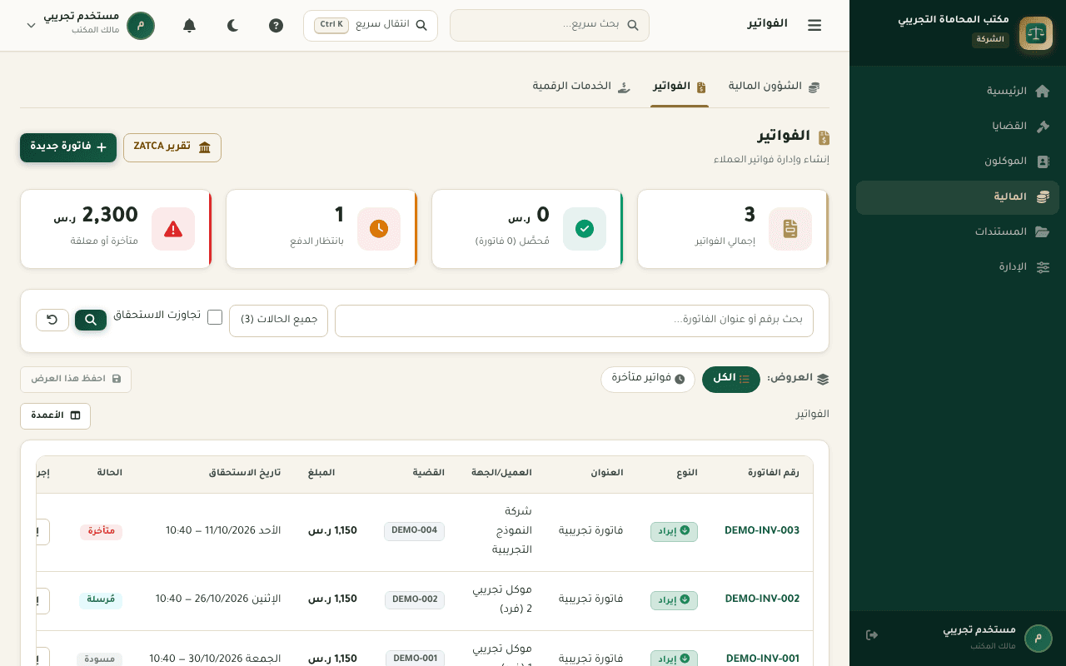Click the بحث سريع search field in the top bar
This screenshot has height=666, width=1066.
coord(550,26)
